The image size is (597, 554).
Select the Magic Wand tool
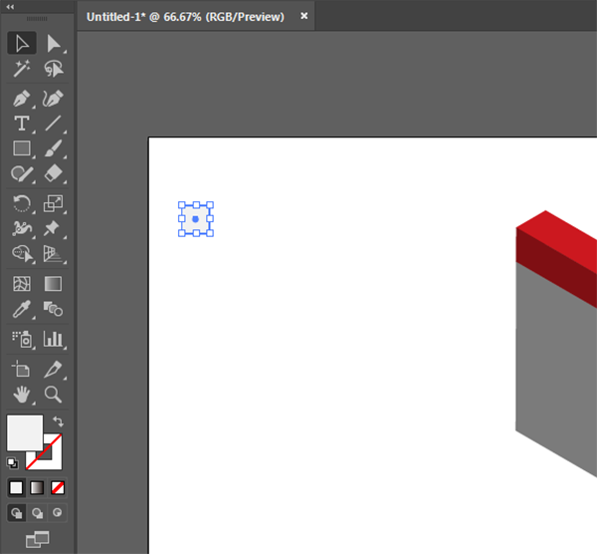(x=21, y=69)
